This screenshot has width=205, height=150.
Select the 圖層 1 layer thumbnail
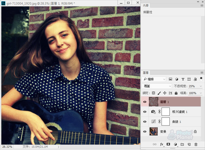tap(153, 102)
